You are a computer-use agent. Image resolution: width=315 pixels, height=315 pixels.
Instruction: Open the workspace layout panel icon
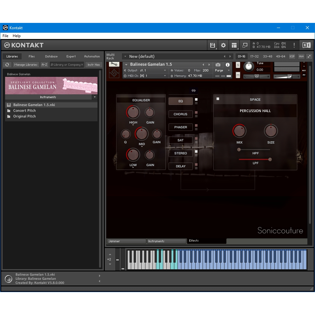[x=234, y=45]
